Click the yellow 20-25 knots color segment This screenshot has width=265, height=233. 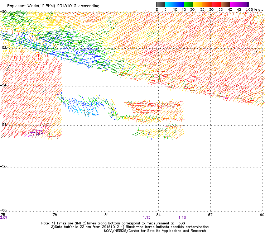tap(198, 4)
